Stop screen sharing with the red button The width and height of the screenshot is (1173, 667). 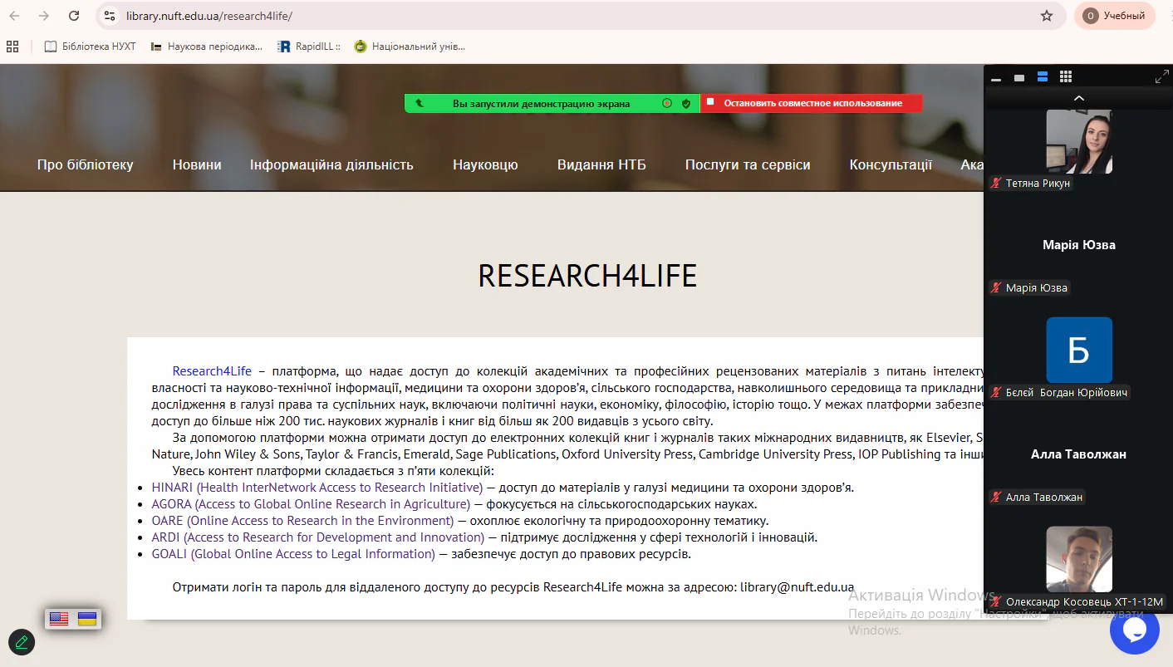tap(811, 103)
